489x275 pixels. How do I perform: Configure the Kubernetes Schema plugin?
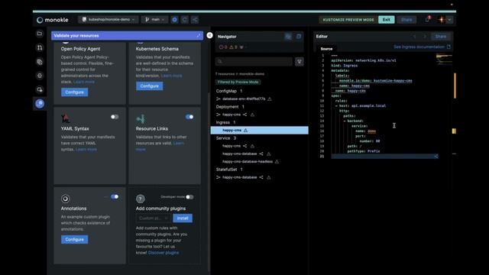click(x=150, y=86)
